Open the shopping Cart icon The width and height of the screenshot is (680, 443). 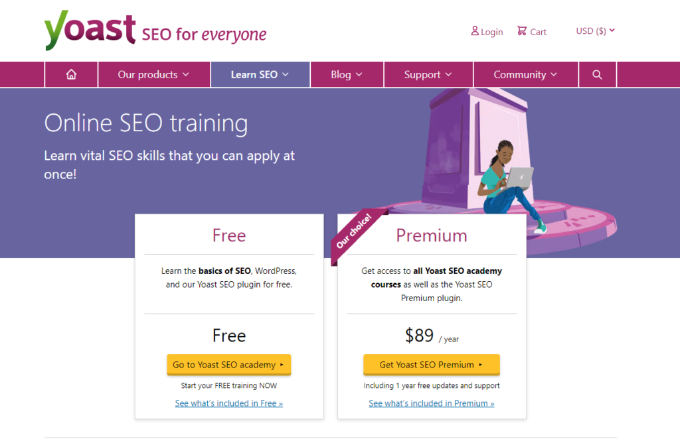[522, 31]
